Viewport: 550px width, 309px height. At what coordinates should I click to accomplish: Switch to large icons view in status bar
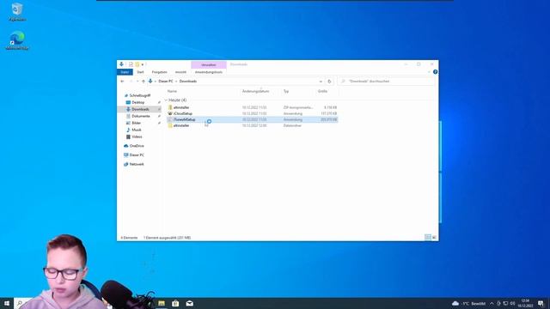click(434, 238)
